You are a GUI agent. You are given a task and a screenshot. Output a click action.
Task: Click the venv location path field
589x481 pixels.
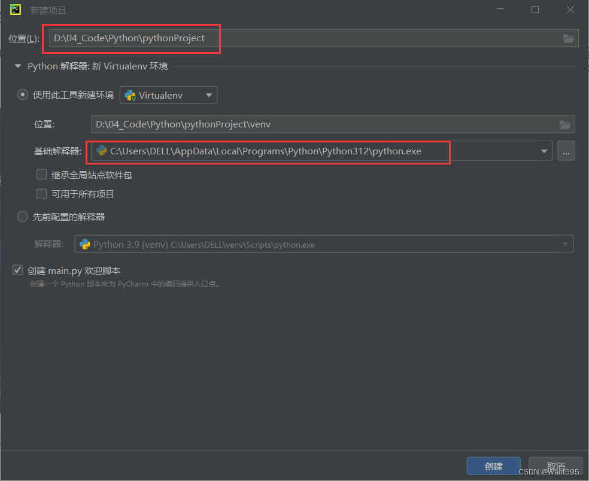click(333, 124)
